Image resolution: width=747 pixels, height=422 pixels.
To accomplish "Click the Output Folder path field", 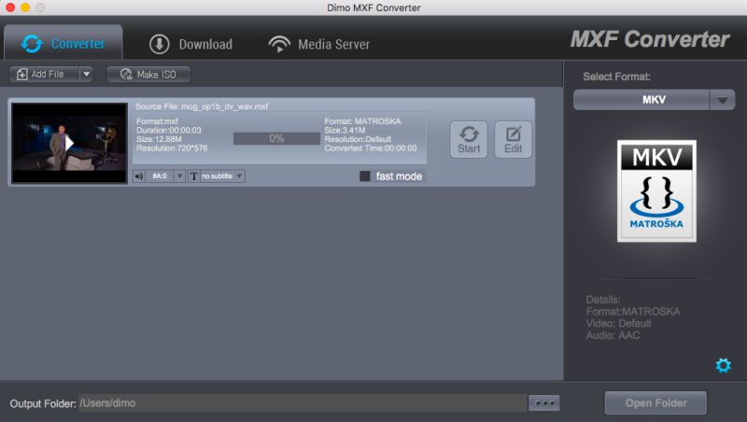I will coord(303,403).
